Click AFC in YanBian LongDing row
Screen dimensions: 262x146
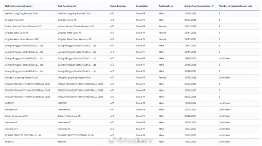coord(112,14)
